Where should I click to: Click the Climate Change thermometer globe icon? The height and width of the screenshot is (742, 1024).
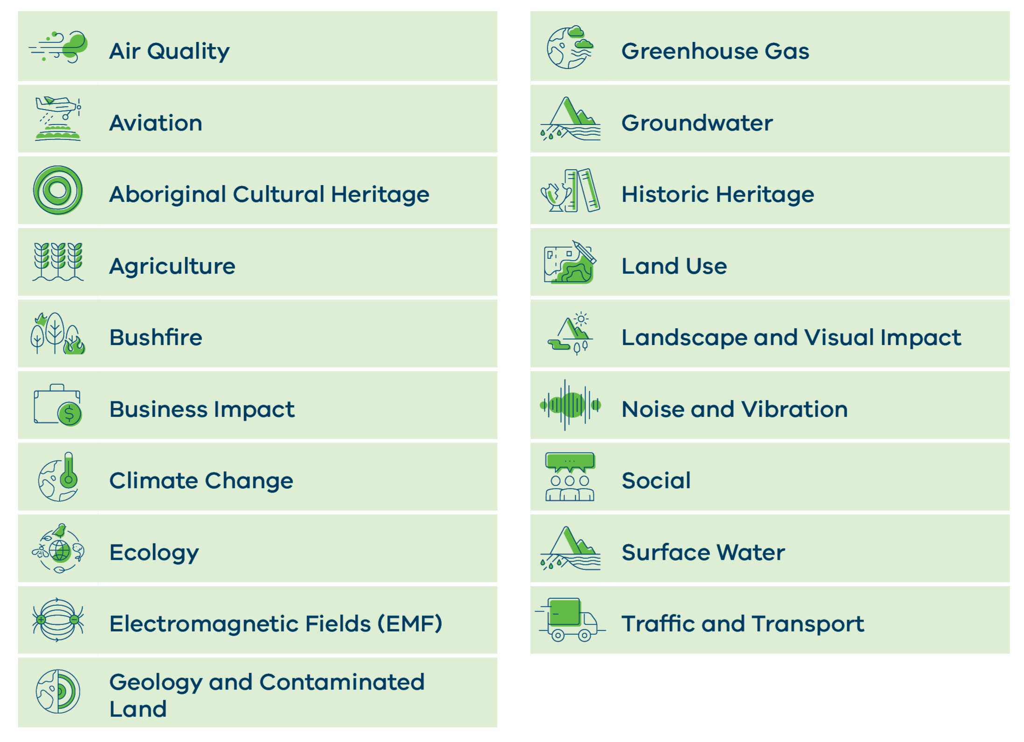click(58, 477)
